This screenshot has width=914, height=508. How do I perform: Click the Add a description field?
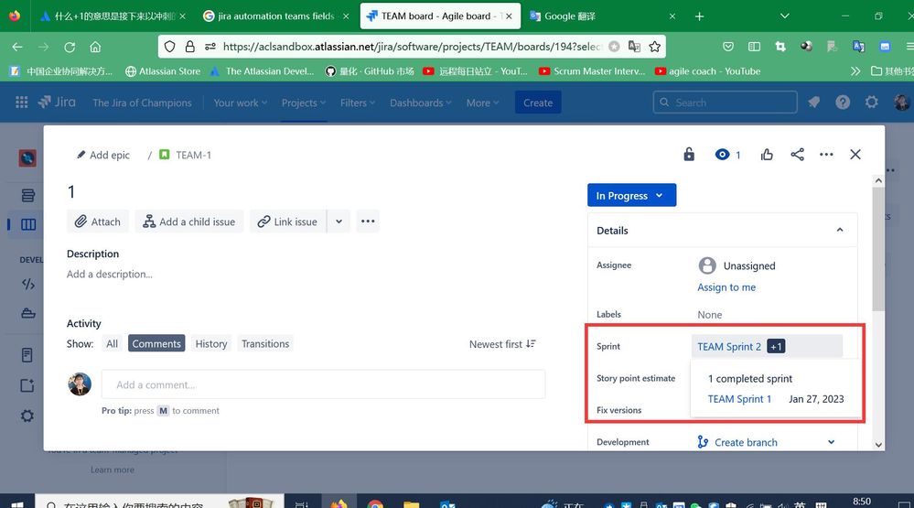tap(110, 274)
